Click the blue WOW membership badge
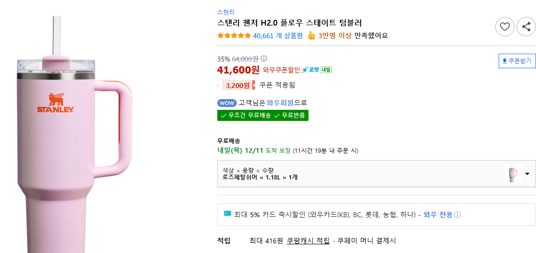 227,103
